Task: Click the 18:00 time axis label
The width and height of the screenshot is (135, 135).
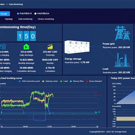Action: click(x=73, y=127)
